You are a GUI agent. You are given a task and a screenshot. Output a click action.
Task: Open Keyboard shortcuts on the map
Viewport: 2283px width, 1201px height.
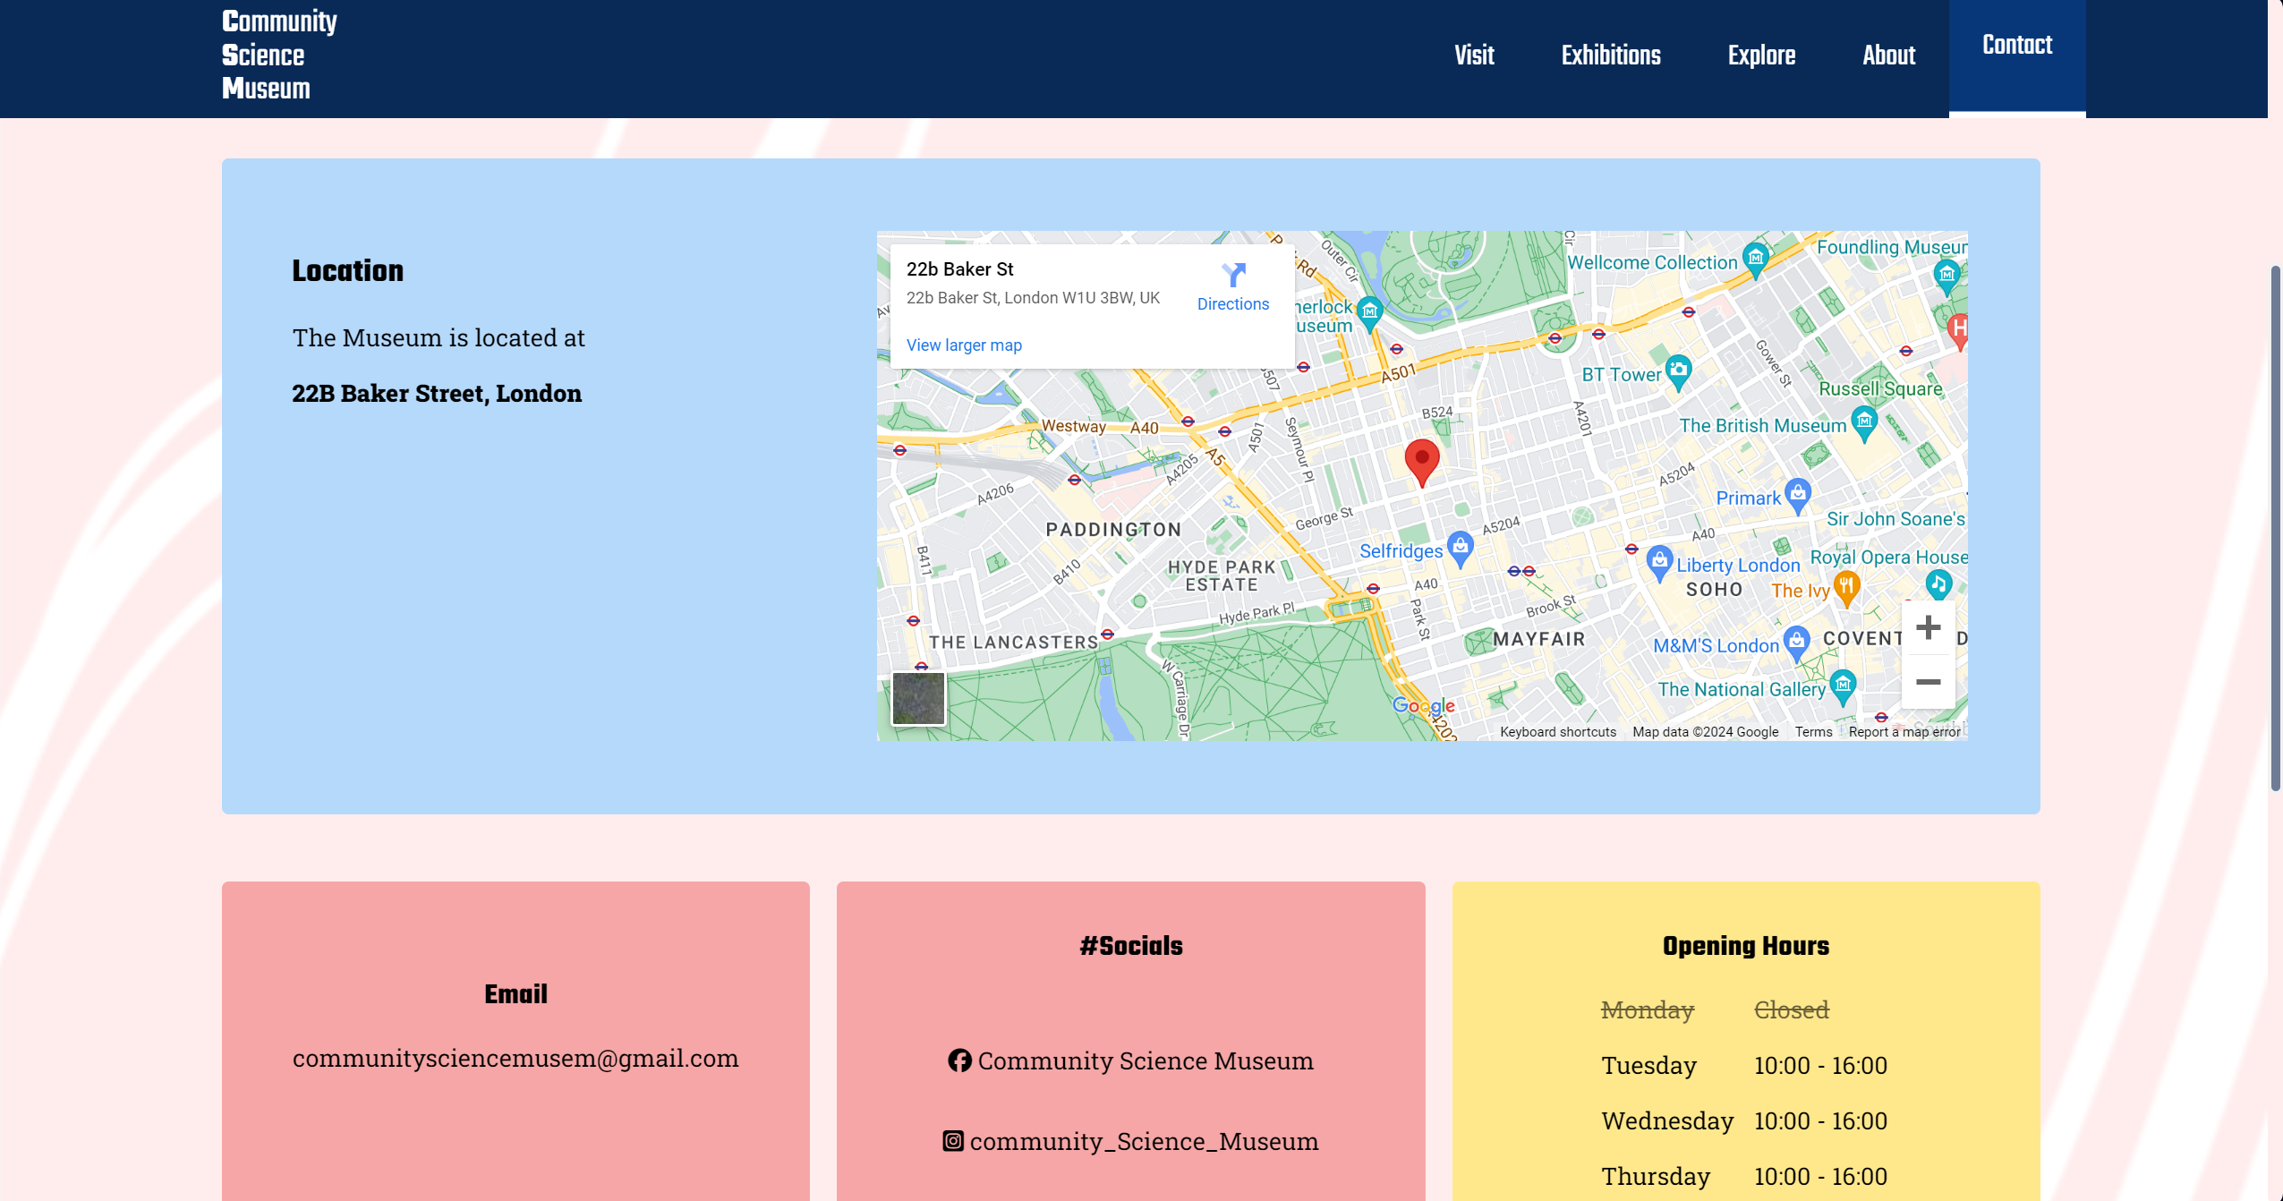[1558, 731]
